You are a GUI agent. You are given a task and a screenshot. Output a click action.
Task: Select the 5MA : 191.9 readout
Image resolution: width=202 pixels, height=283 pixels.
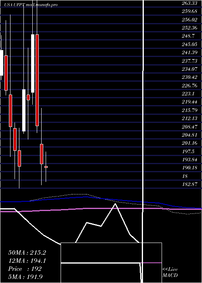(25, 277)
